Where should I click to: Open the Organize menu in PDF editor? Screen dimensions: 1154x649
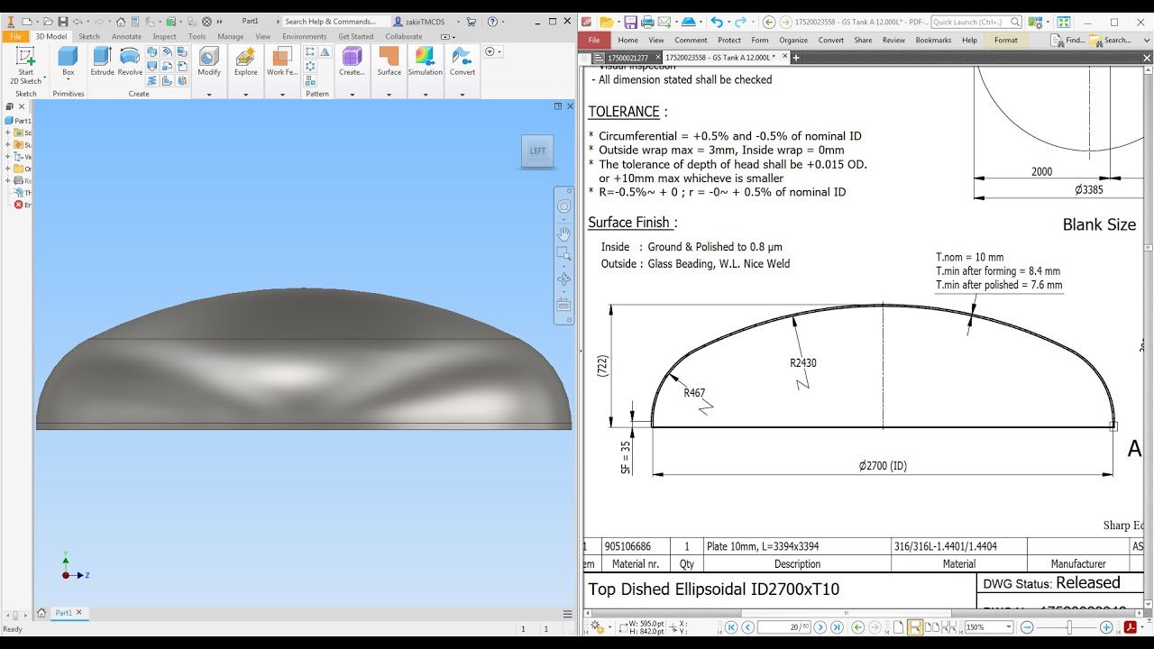[793, 41]
